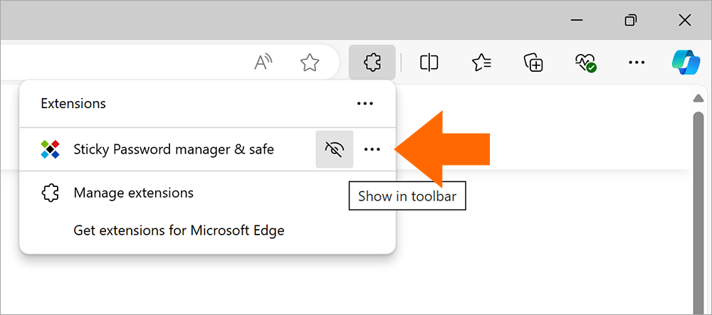Open Sticky Password more actions ellipsis
Screen dimensions: 712x315
click(x=372, y=149)
